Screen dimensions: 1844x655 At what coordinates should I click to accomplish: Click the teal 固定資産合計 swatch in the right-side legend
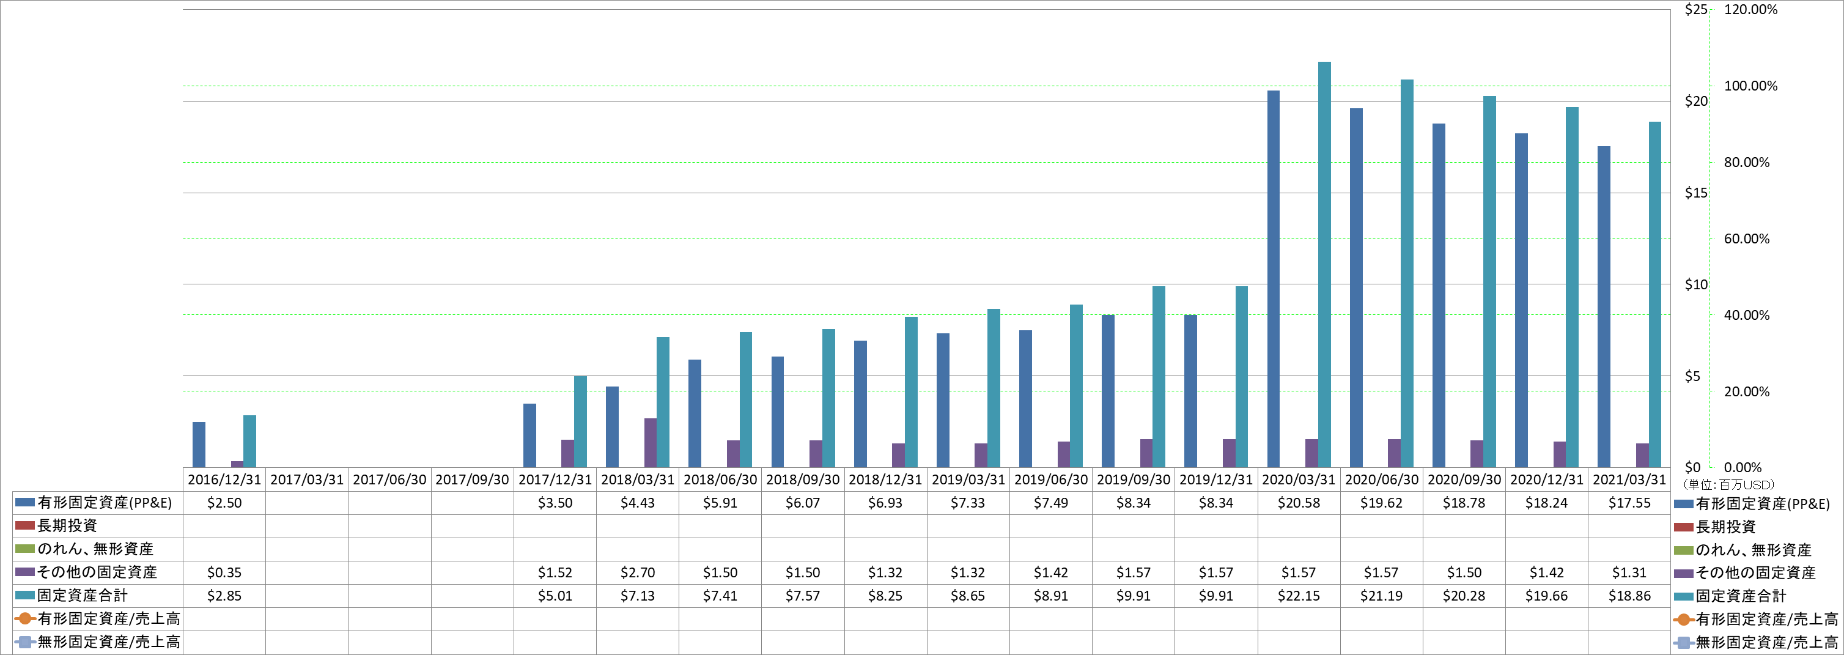[x=1684, y=596]
